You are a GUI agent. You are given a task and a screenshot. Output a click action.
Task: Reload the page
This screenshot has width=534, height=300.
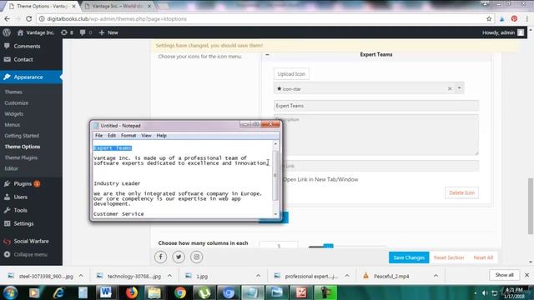pyautogui.click(x=29, y=19)
